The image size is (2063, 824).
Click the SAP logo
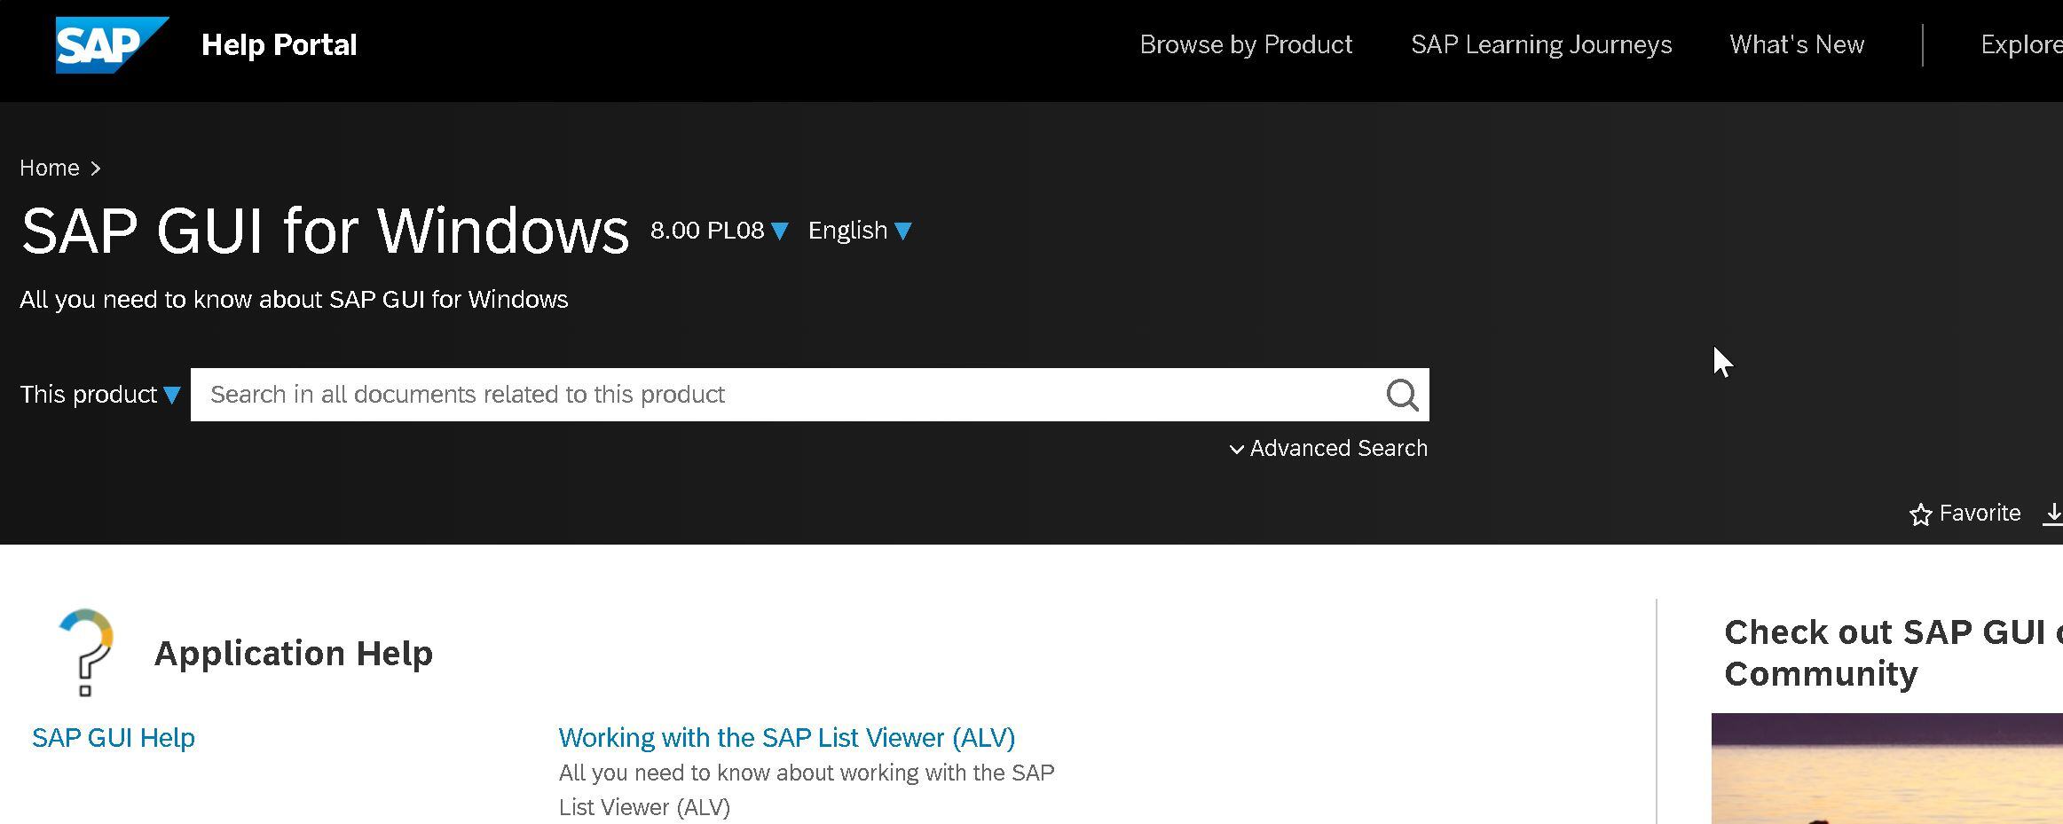click(x=112, y=44)
